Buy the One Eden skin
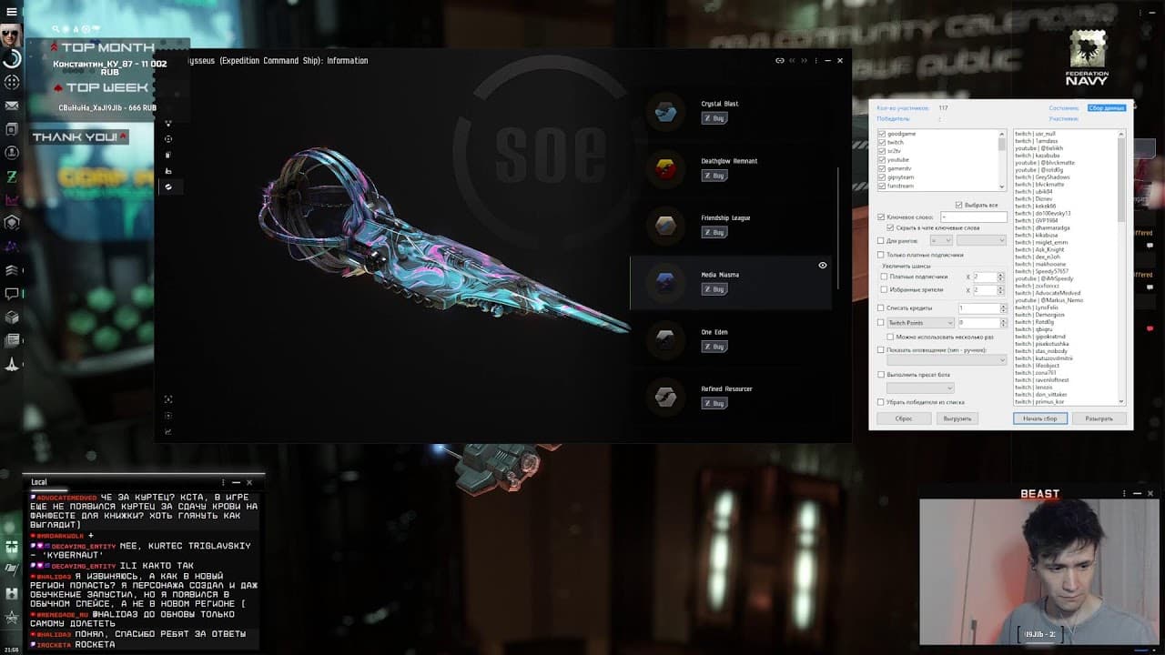The image size is (1165, 655). coord(714,347)
